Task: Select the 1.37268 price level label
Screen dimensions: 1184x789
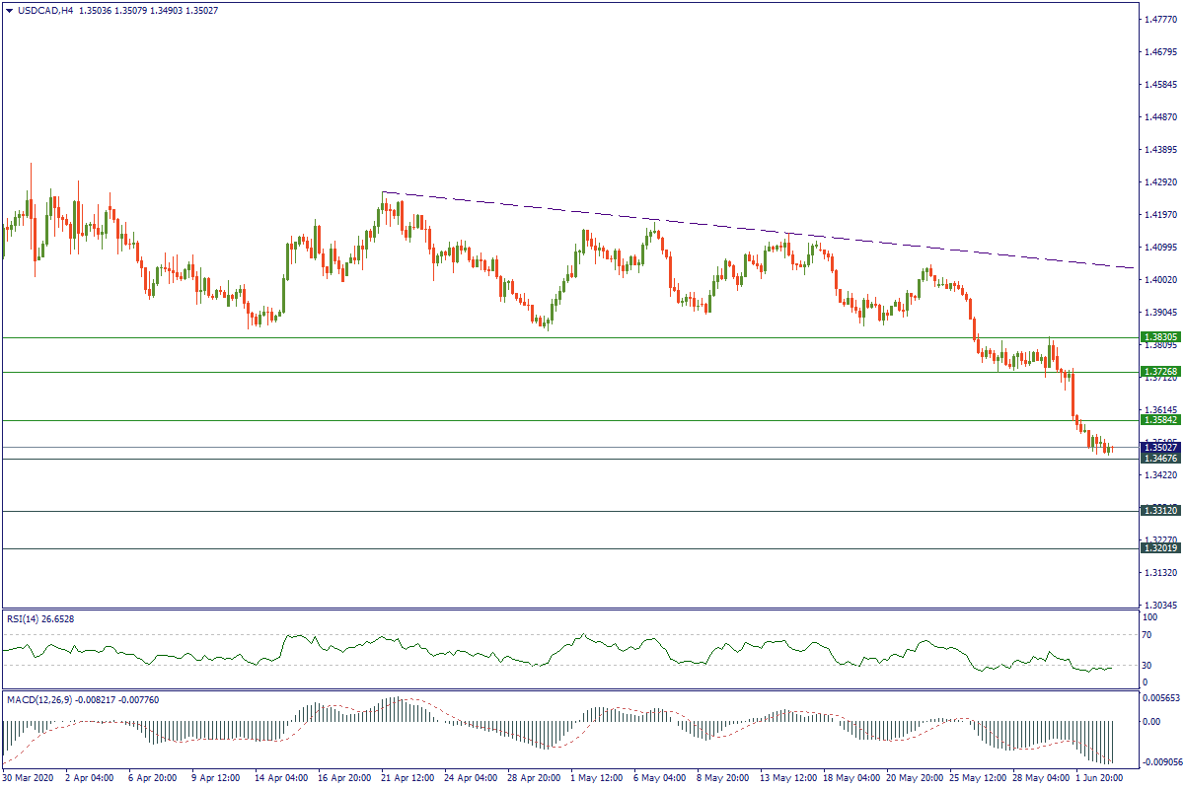Action: coord(1160,372)
